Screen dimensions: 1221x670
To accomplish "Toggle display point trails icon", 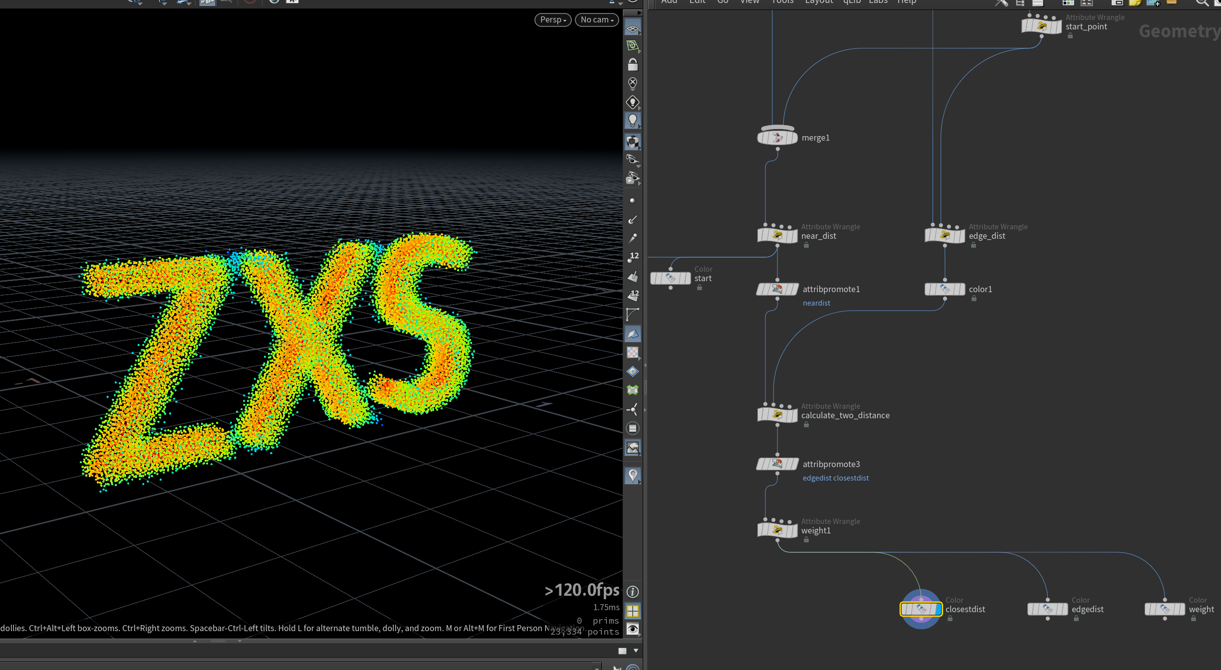I will tap(632, 238).
